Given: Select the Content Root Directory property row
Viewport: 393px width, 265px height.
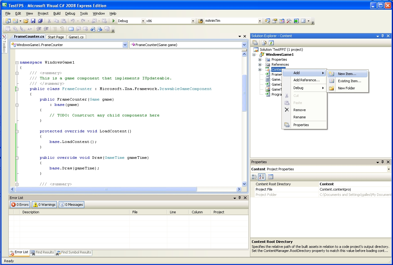Looking at the screenshot, I should (321, 184).
